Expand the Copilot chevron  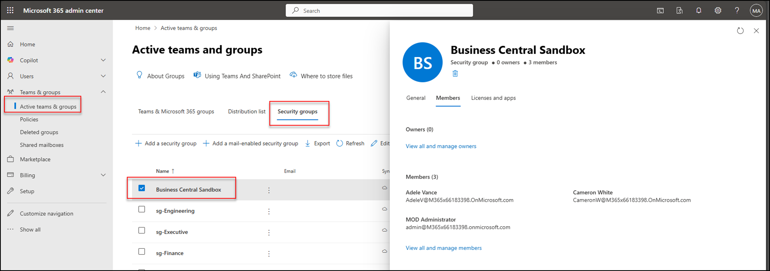click(x=103, y=60)
